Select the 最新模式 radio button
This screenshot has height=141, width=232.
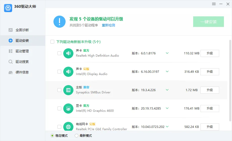pos(76,135)
